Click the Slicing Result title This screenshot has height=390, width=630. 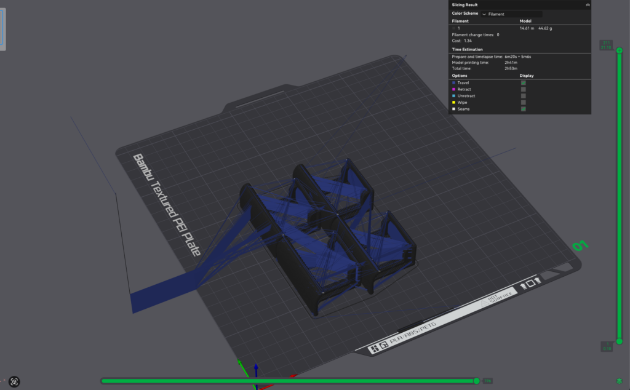(465, 5)
